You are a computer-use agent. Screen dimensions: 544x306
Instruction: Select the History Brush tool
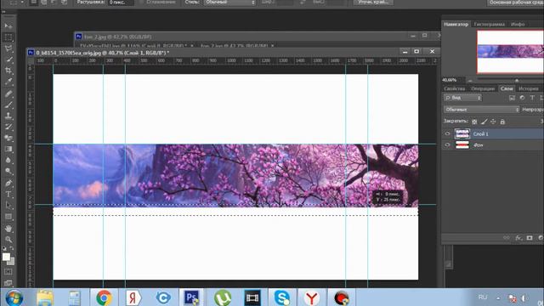[8, 127]
